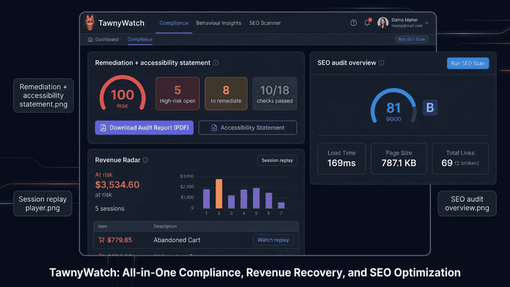Download Audit Report (PDF)
This screenshot has width=510, height=287.
[144, 127]
